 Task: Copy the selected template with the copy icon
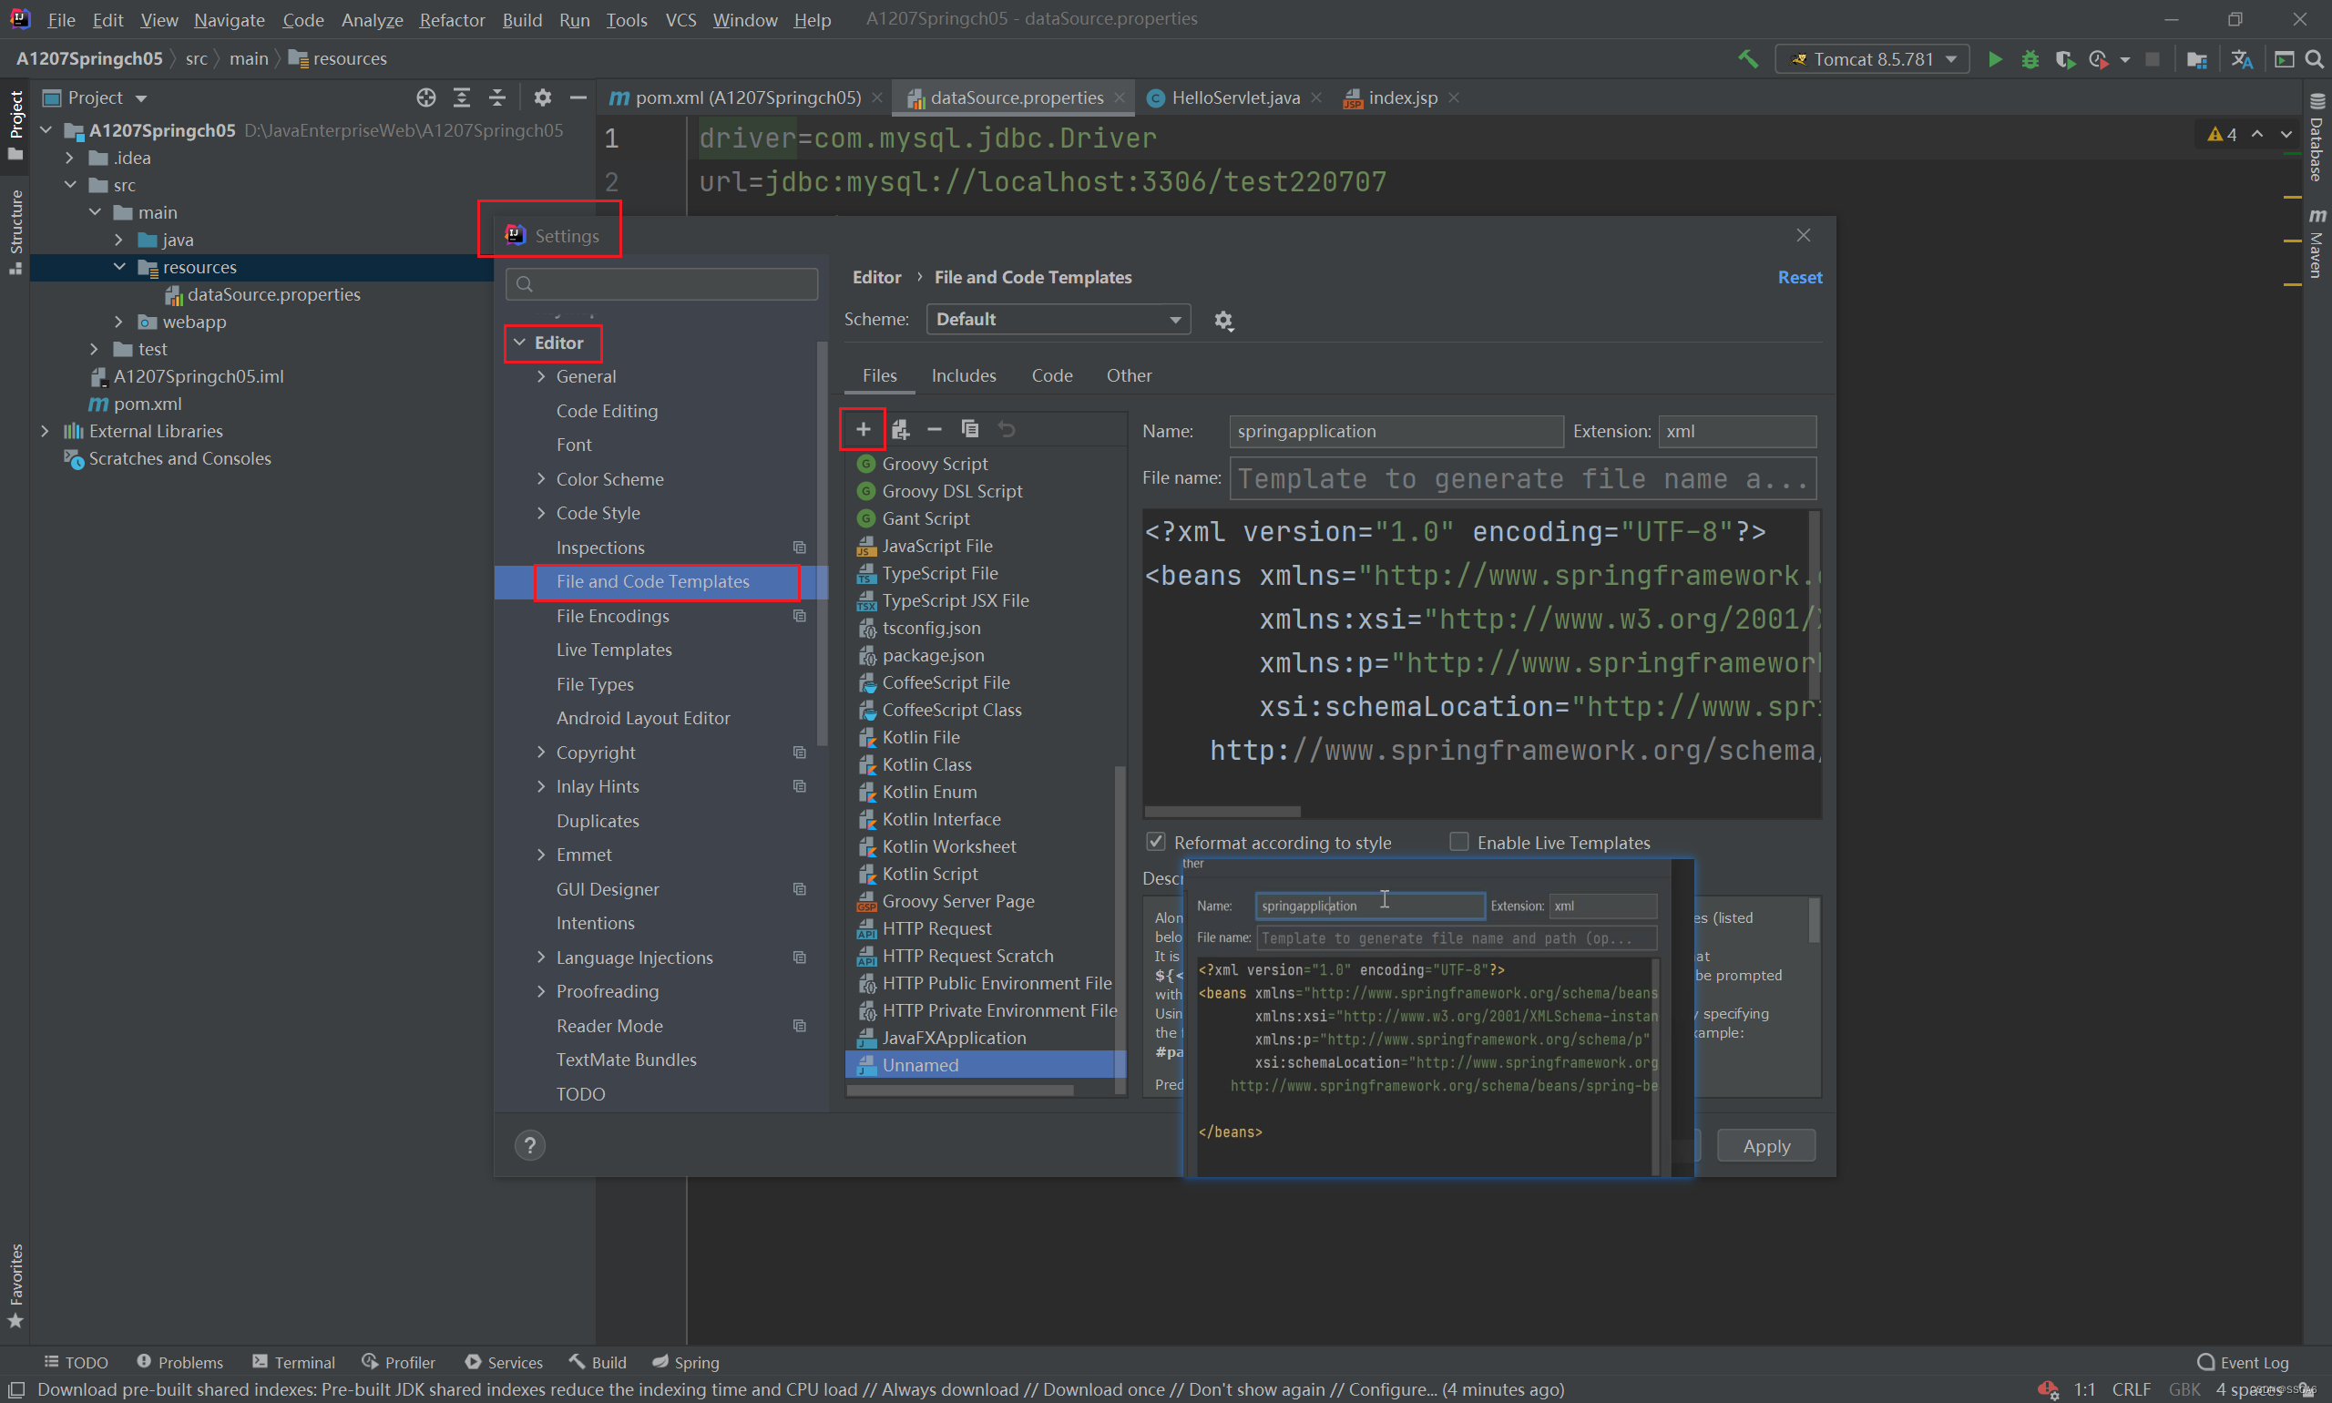coord(970,429)
